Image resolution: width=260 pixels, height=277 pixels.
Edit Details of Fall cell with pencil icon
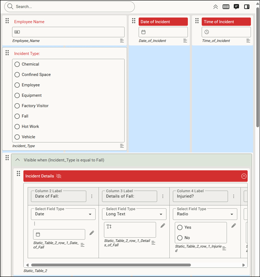tap(163, 225)
